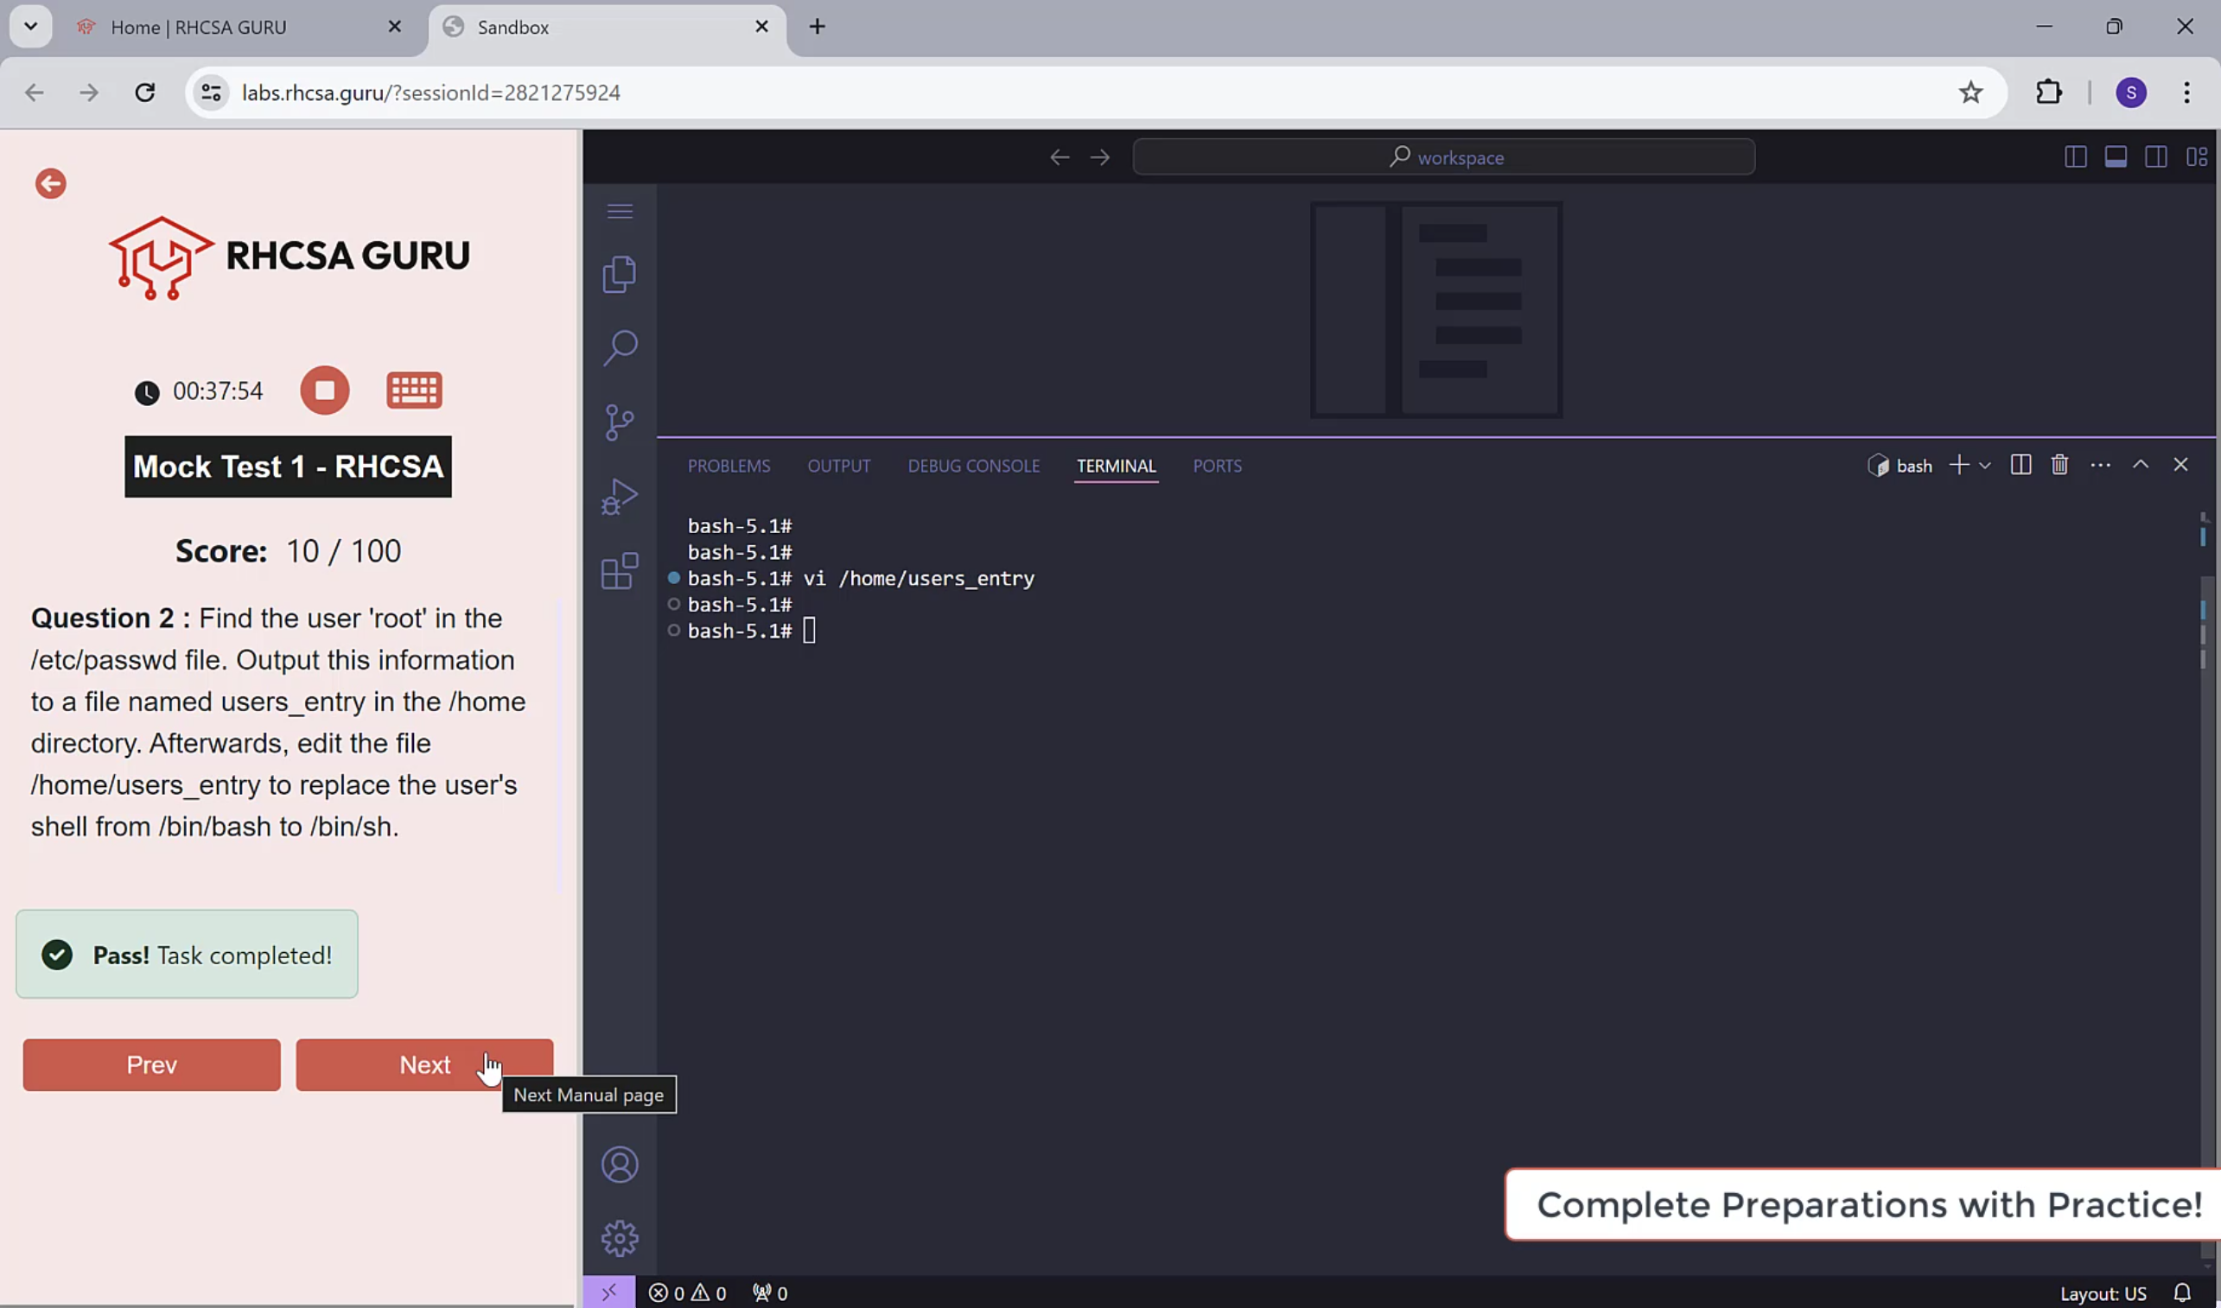Close the Home | RHCSA GURU tab

(x=394, y=27)
